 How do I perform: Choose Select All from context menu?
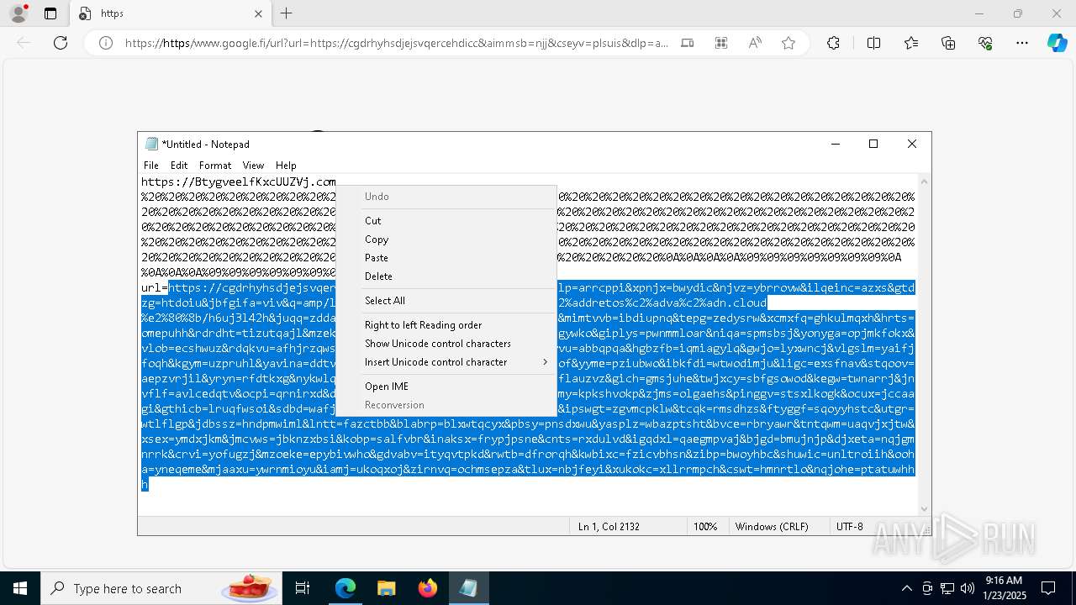coord(446,301)
